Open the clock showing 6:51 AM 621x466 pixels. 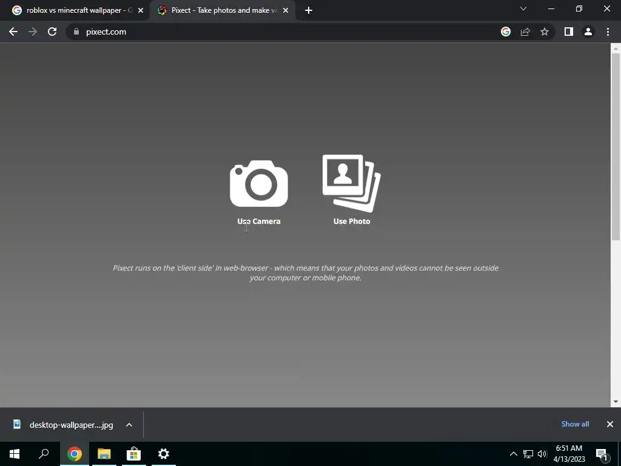[569, 454]
